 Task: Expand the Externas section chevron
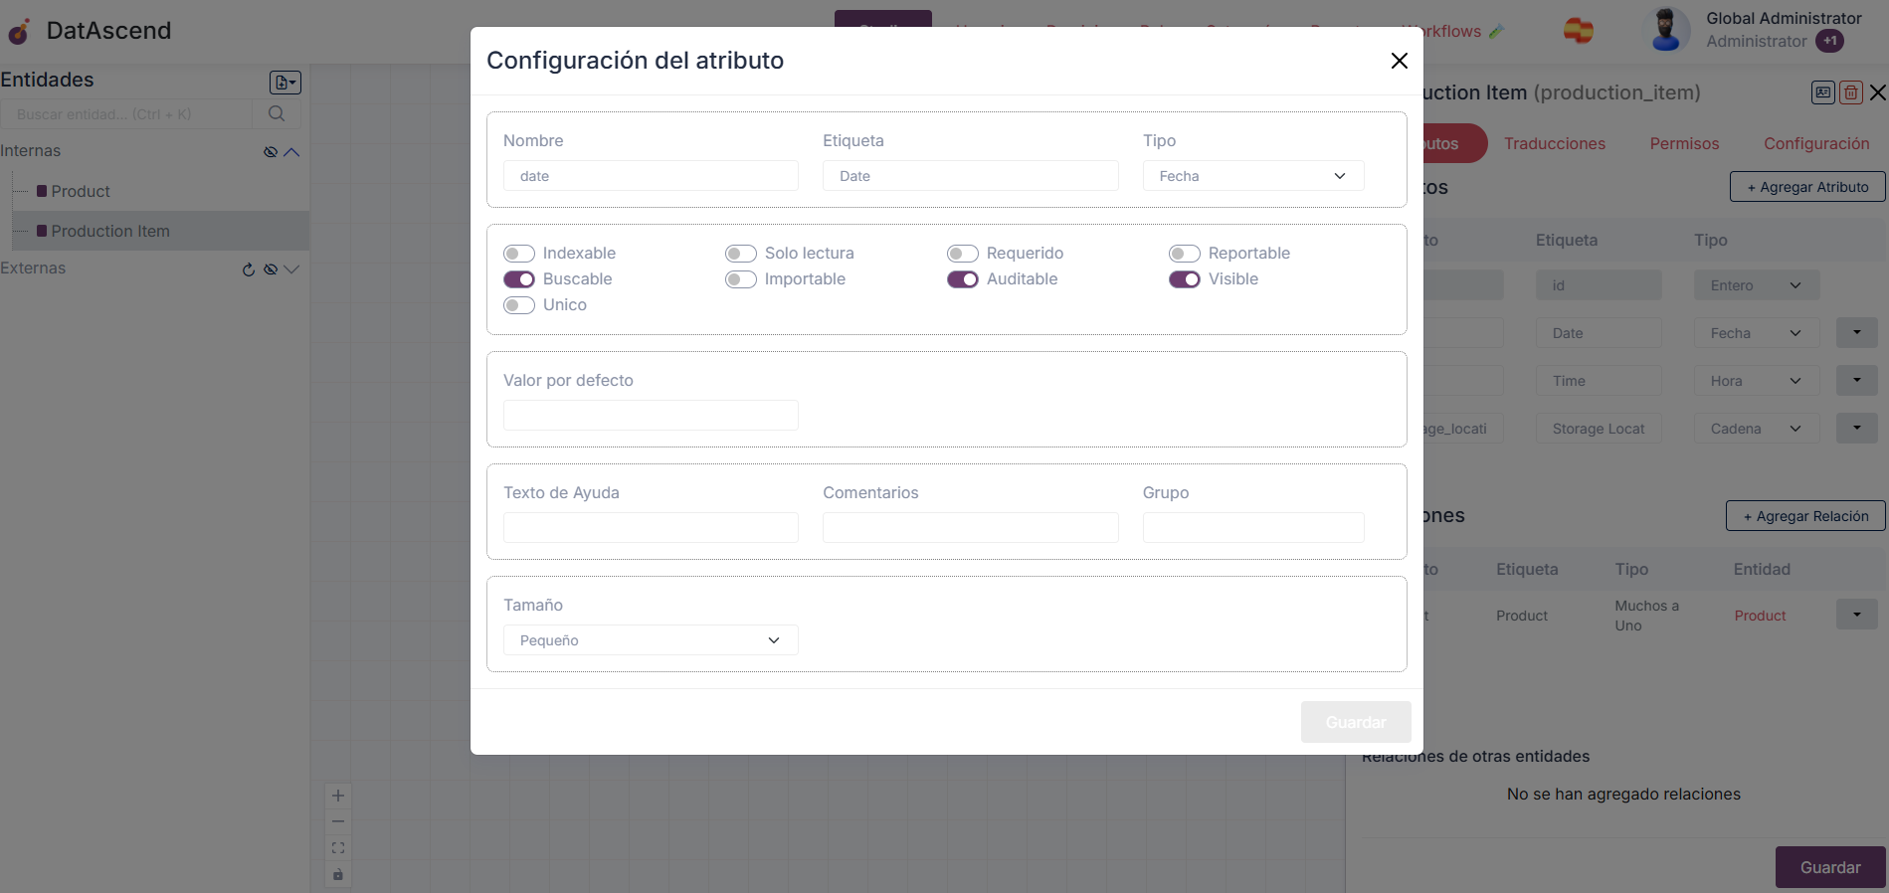[x=291, y=269]
